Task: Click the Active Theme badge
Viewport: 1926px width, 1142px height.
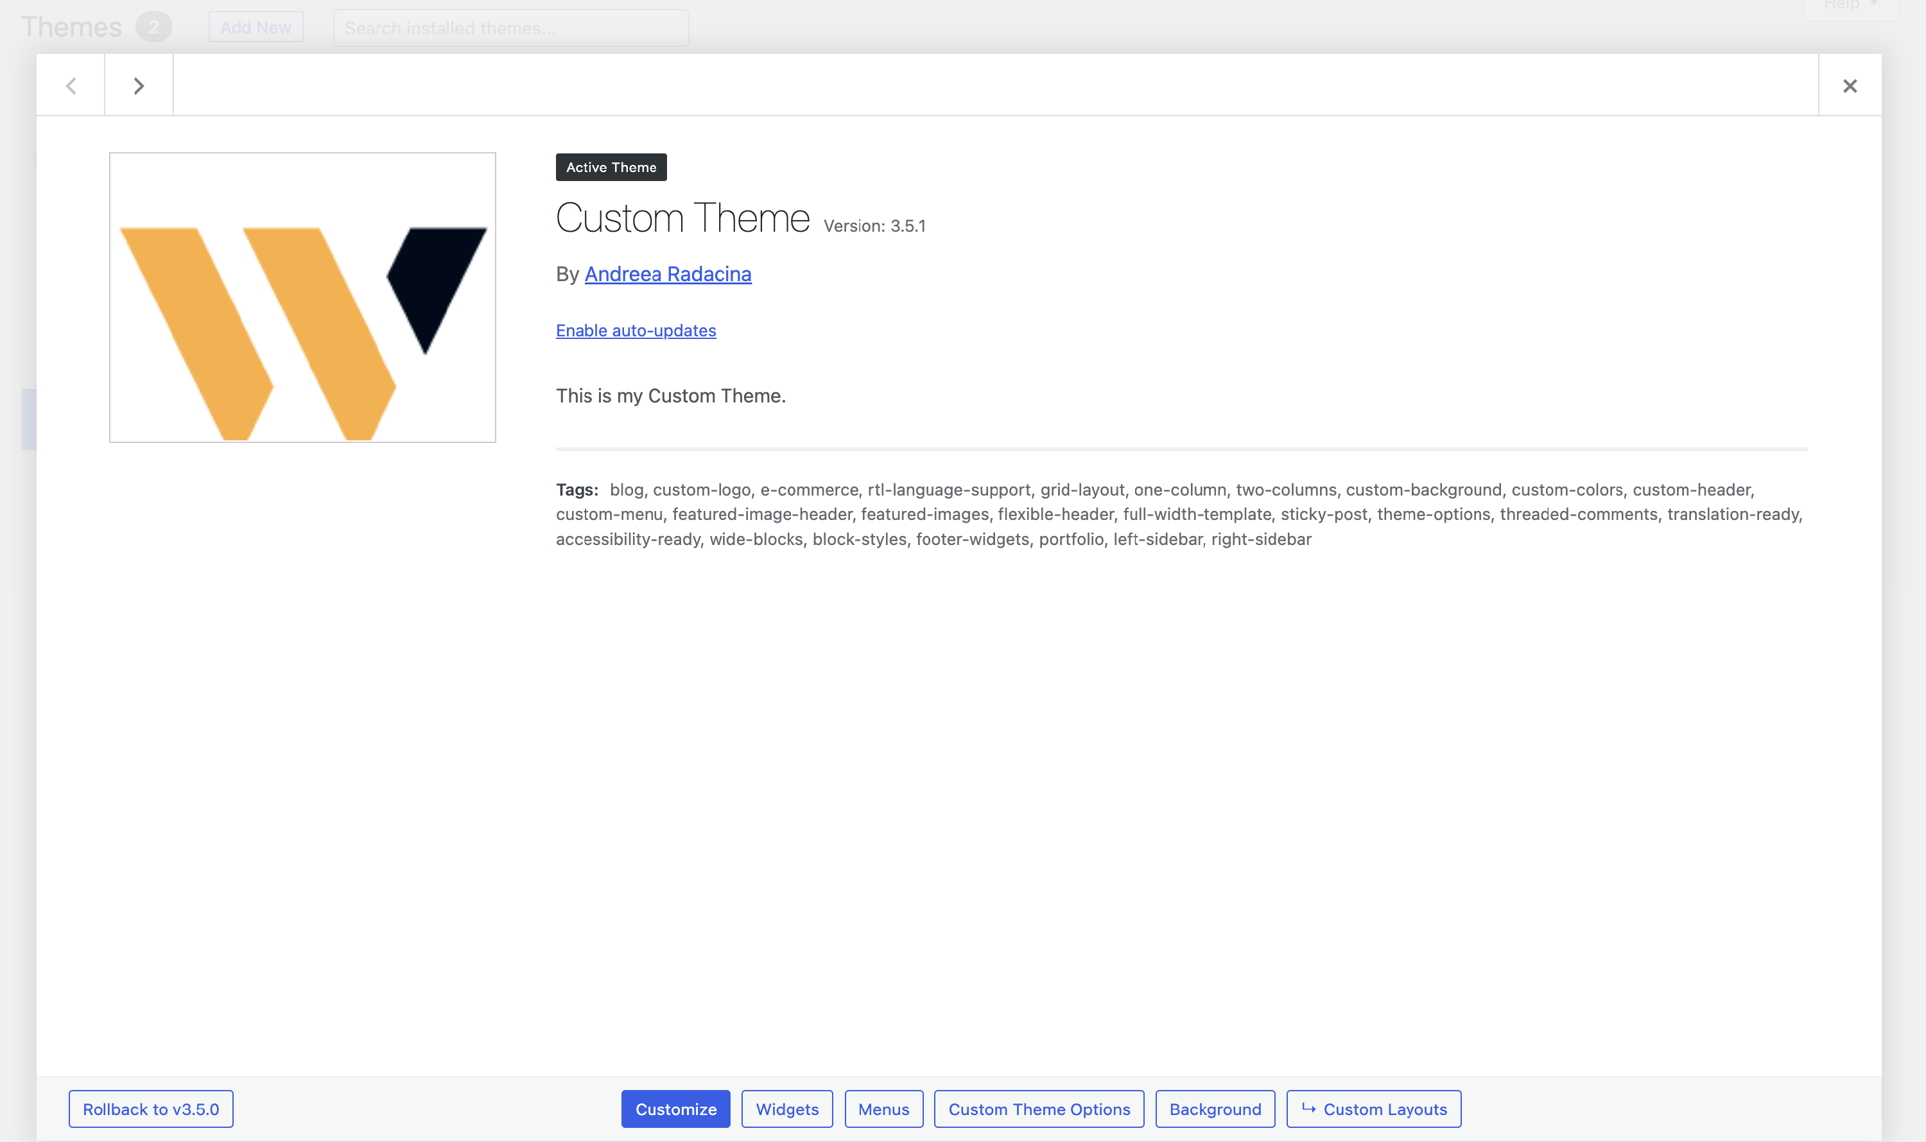Action: tap(611, 167)
